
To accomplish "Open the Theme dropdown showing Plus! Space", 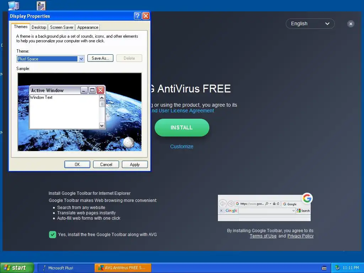I will click(50, 59).
